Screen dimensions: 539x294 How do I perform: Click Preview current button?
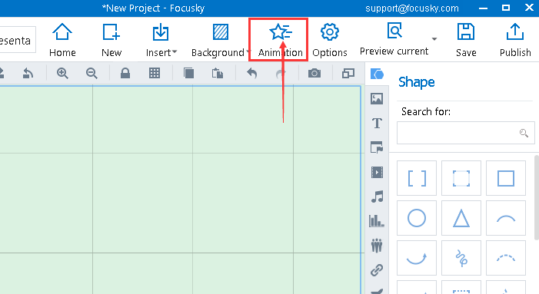coord(394,39)
